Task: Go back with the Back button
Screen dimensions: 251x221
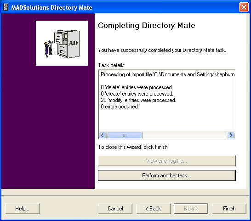Action: [x=153, y=209]
